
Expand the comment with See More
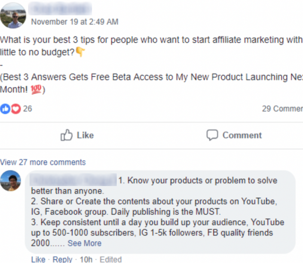84,243
